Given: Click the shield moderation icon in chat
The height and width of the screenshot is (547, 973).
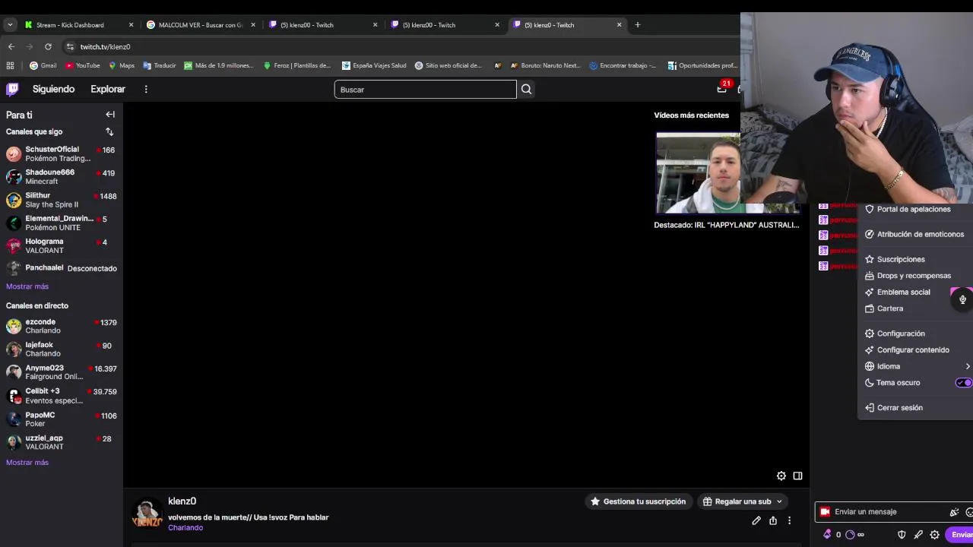Looking at the screenshot, I should (902, 535).
